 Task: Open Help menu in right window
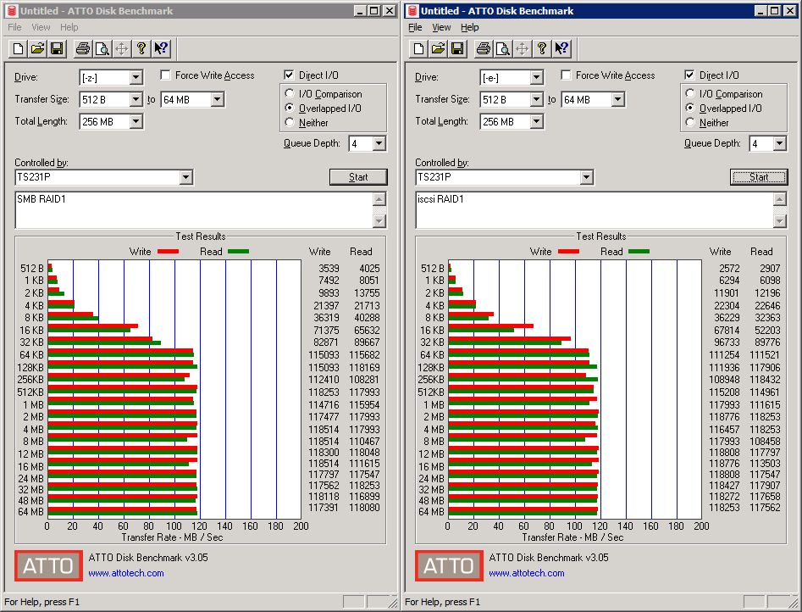coord(469,27)
